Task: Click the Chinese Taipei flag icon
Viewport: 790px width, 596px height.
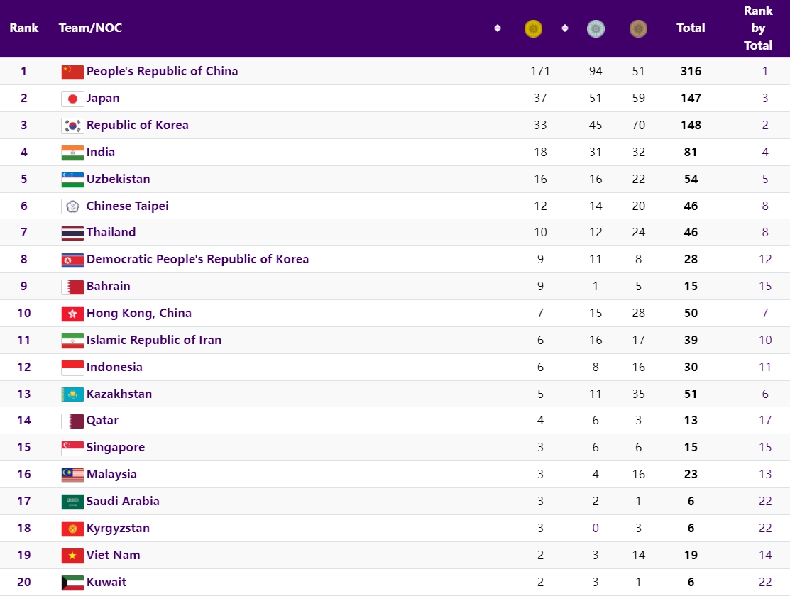Action: 72,206
